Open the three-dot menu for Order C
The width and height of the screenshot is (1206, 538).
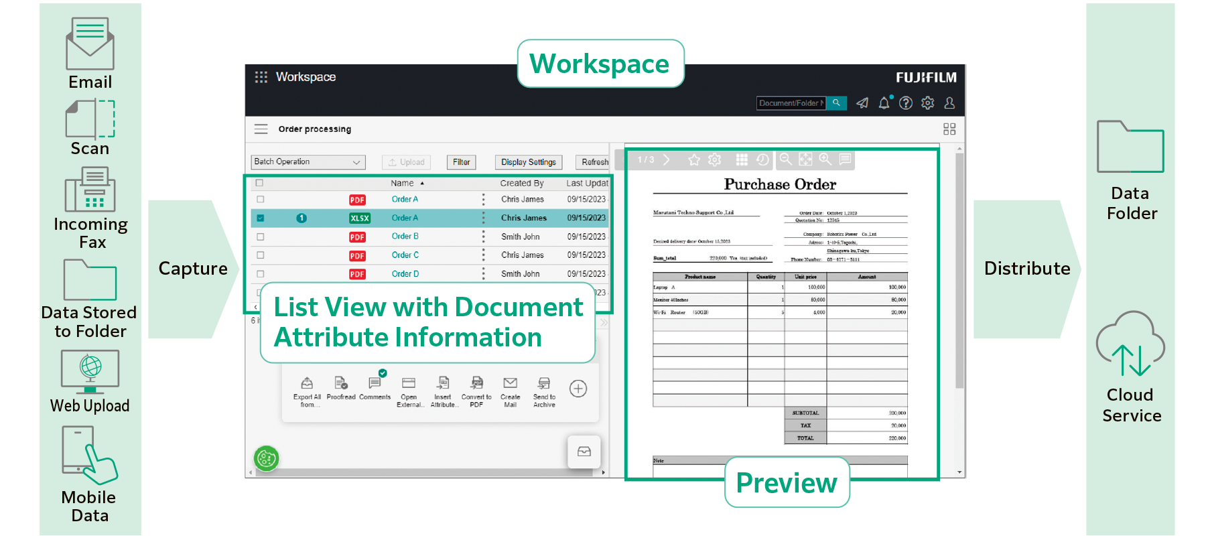coord(483,255)
